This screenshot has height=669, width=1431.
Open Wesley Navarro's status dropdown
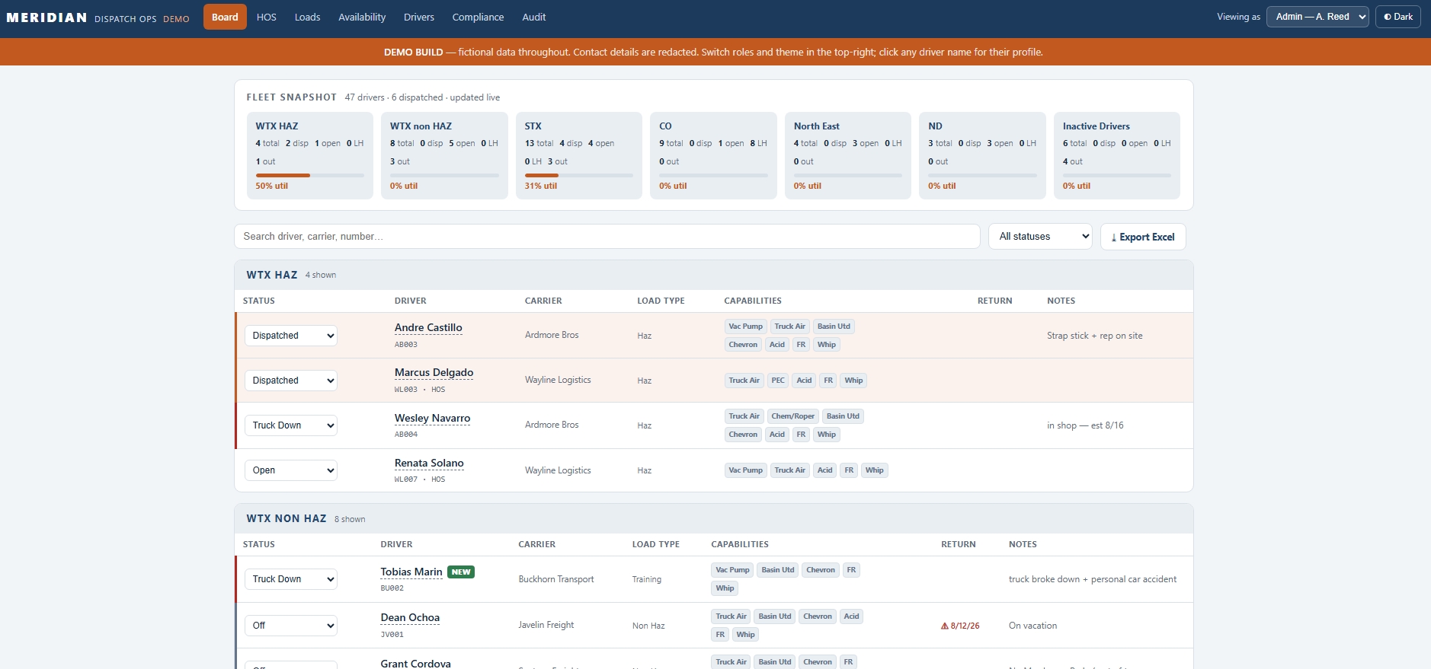coord(290,425)
